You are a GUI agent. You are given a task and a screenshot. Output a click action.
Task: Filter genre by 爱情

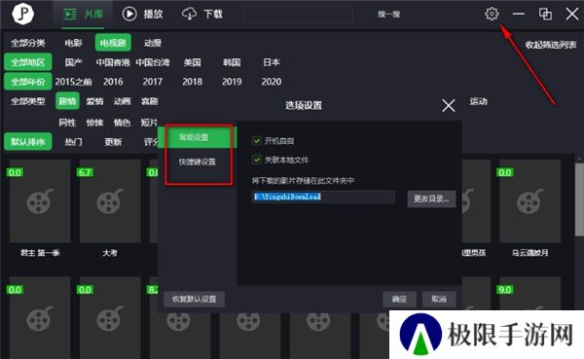tap(94, 101)
